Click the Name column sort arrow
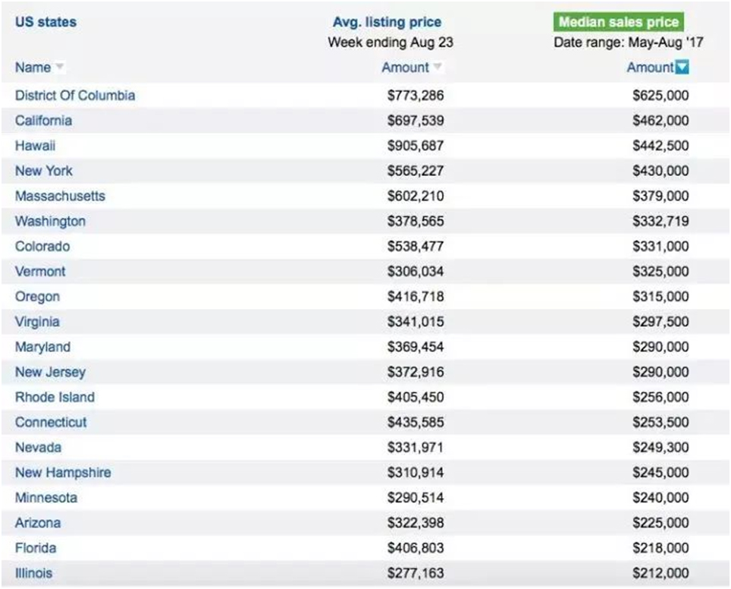731x589 pixels. [60, 67]
